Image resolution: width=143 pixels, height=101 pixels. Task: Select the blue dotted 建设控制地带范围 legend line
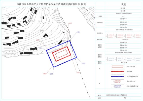pyautogui.click(x=118, y=76)
